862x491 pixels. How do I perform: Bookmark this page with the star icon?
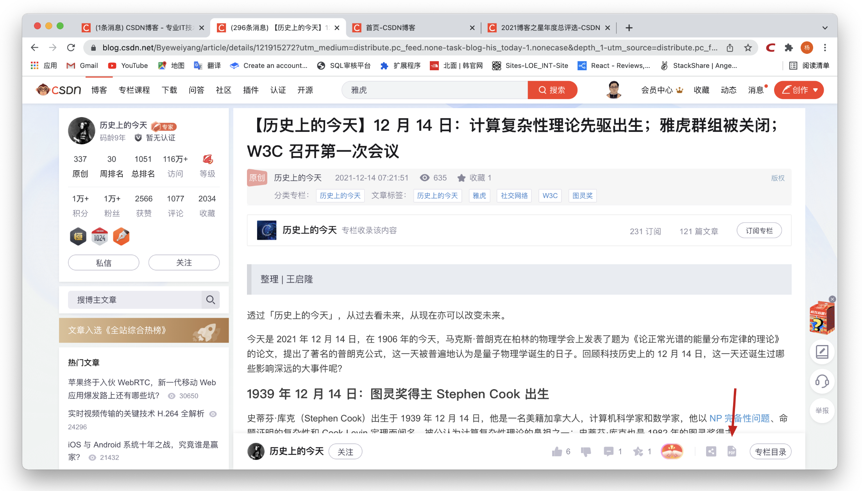(748, 48)
